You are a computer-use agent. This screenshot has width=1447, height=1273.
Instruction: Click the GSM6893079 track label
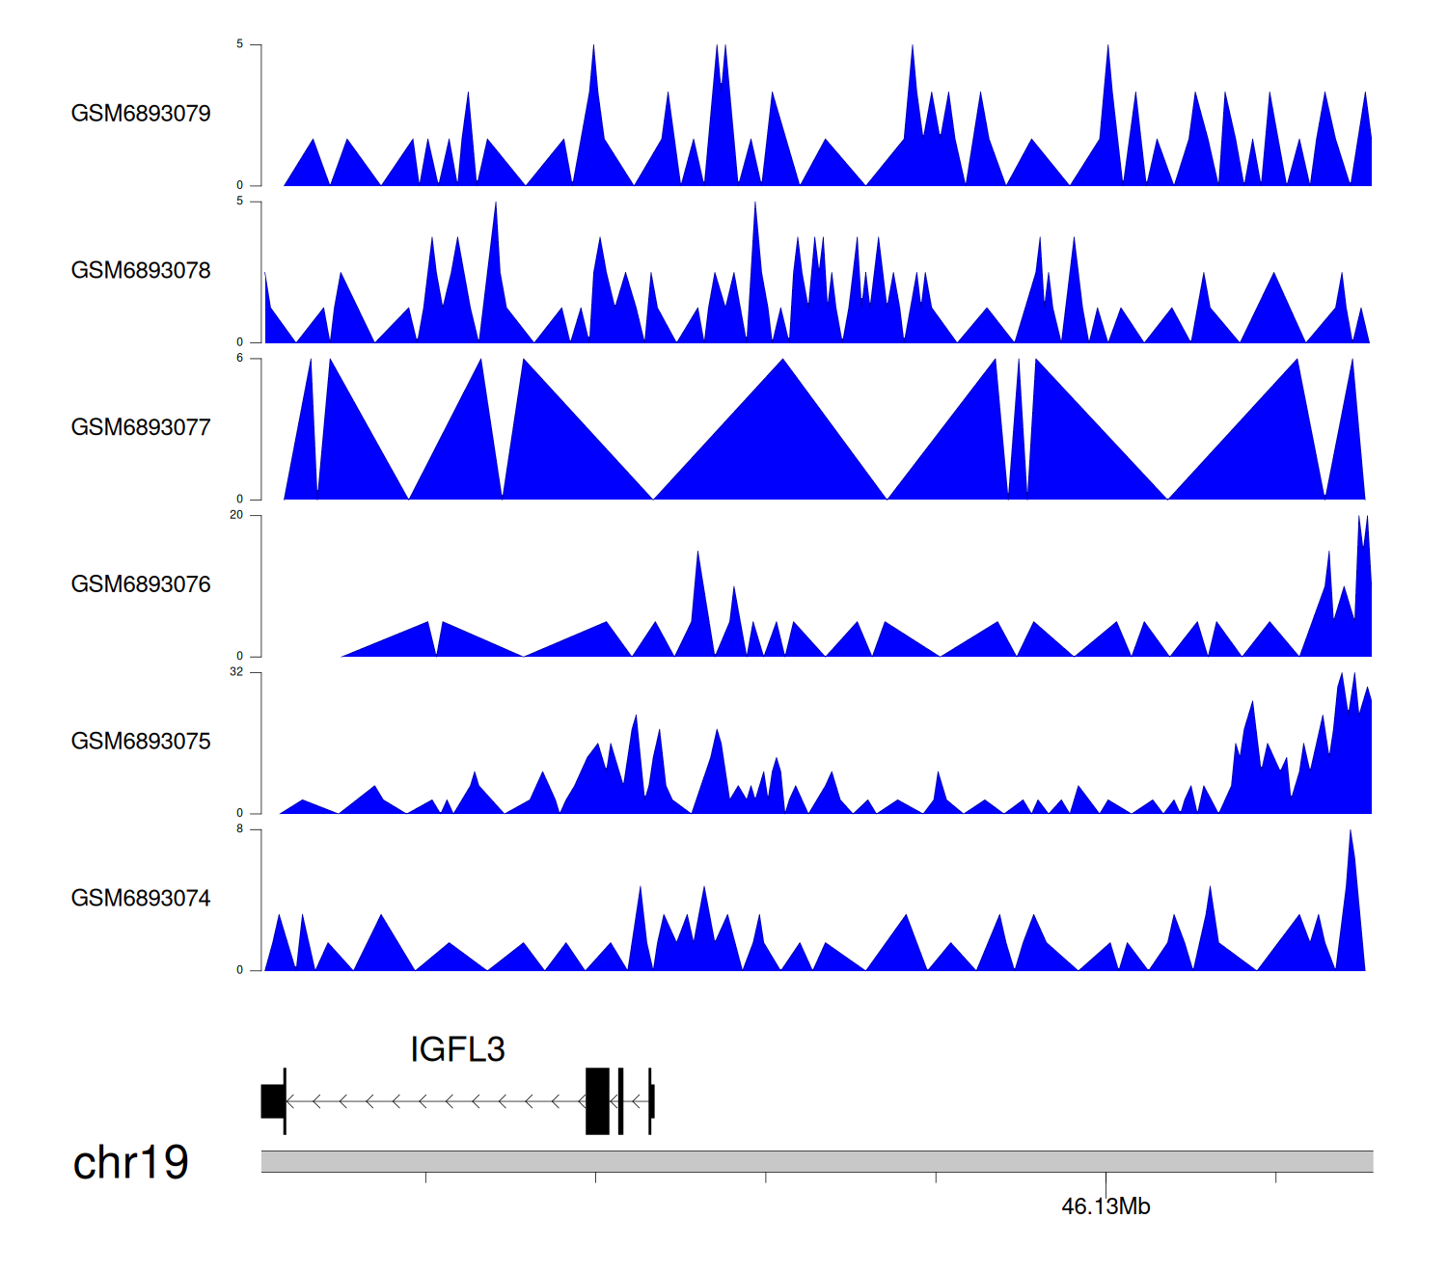(x=141, y=114)
